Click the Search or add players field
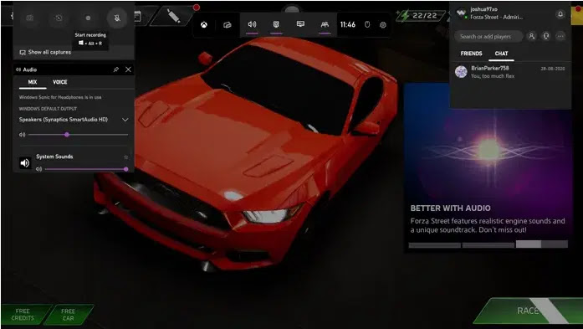 (x=488, y=37)
